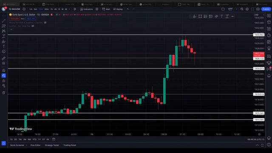Open the Pine Editor tab
This screenshot has height=153, width=272.
35,145
